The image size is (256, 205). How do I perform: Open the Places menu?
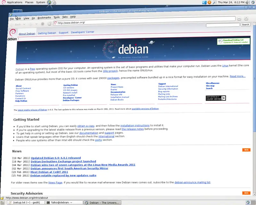[x=29, y=2]
